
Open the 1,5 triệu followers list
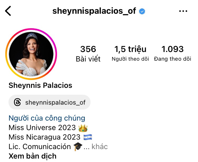[130, 53]
